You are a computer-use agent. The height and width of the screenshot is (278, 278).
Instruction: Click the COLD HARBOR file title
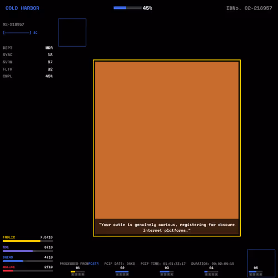tap(22, 8)
